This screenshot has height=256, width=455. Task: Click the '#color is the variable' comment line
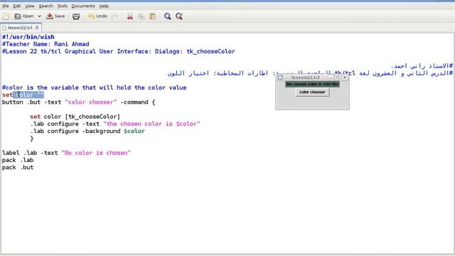pyautogui.click(x=95, y=87)
